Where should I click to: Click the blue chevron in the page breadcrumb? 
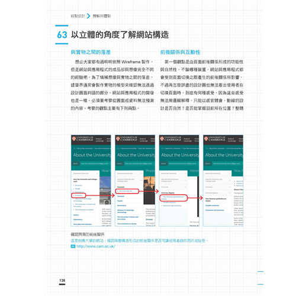(88, 16)
